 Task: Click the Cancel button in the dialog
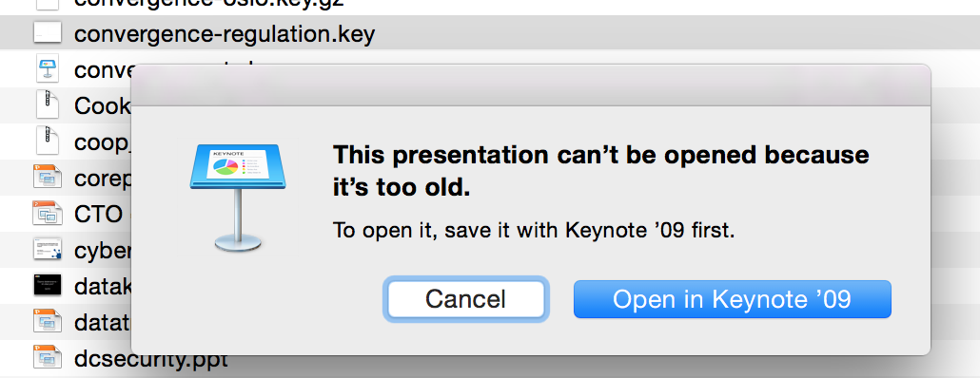point(465,299)
